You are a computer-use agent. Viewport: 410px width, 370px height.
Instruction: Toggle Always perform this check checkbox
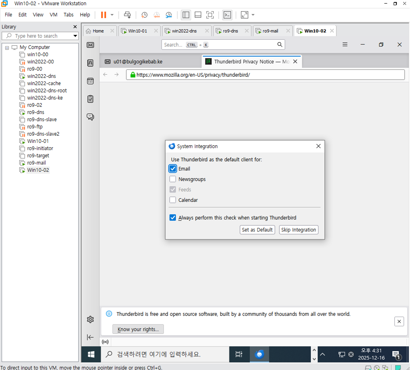point(172,218)
